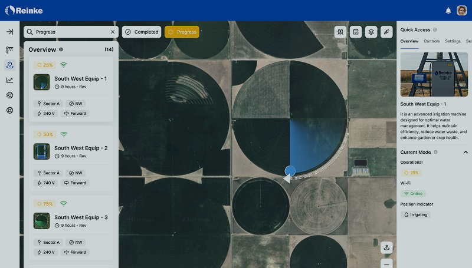Click 240 V tag on Equip - 3
Screen dimensions: 472x268
(x=46, y=252)
